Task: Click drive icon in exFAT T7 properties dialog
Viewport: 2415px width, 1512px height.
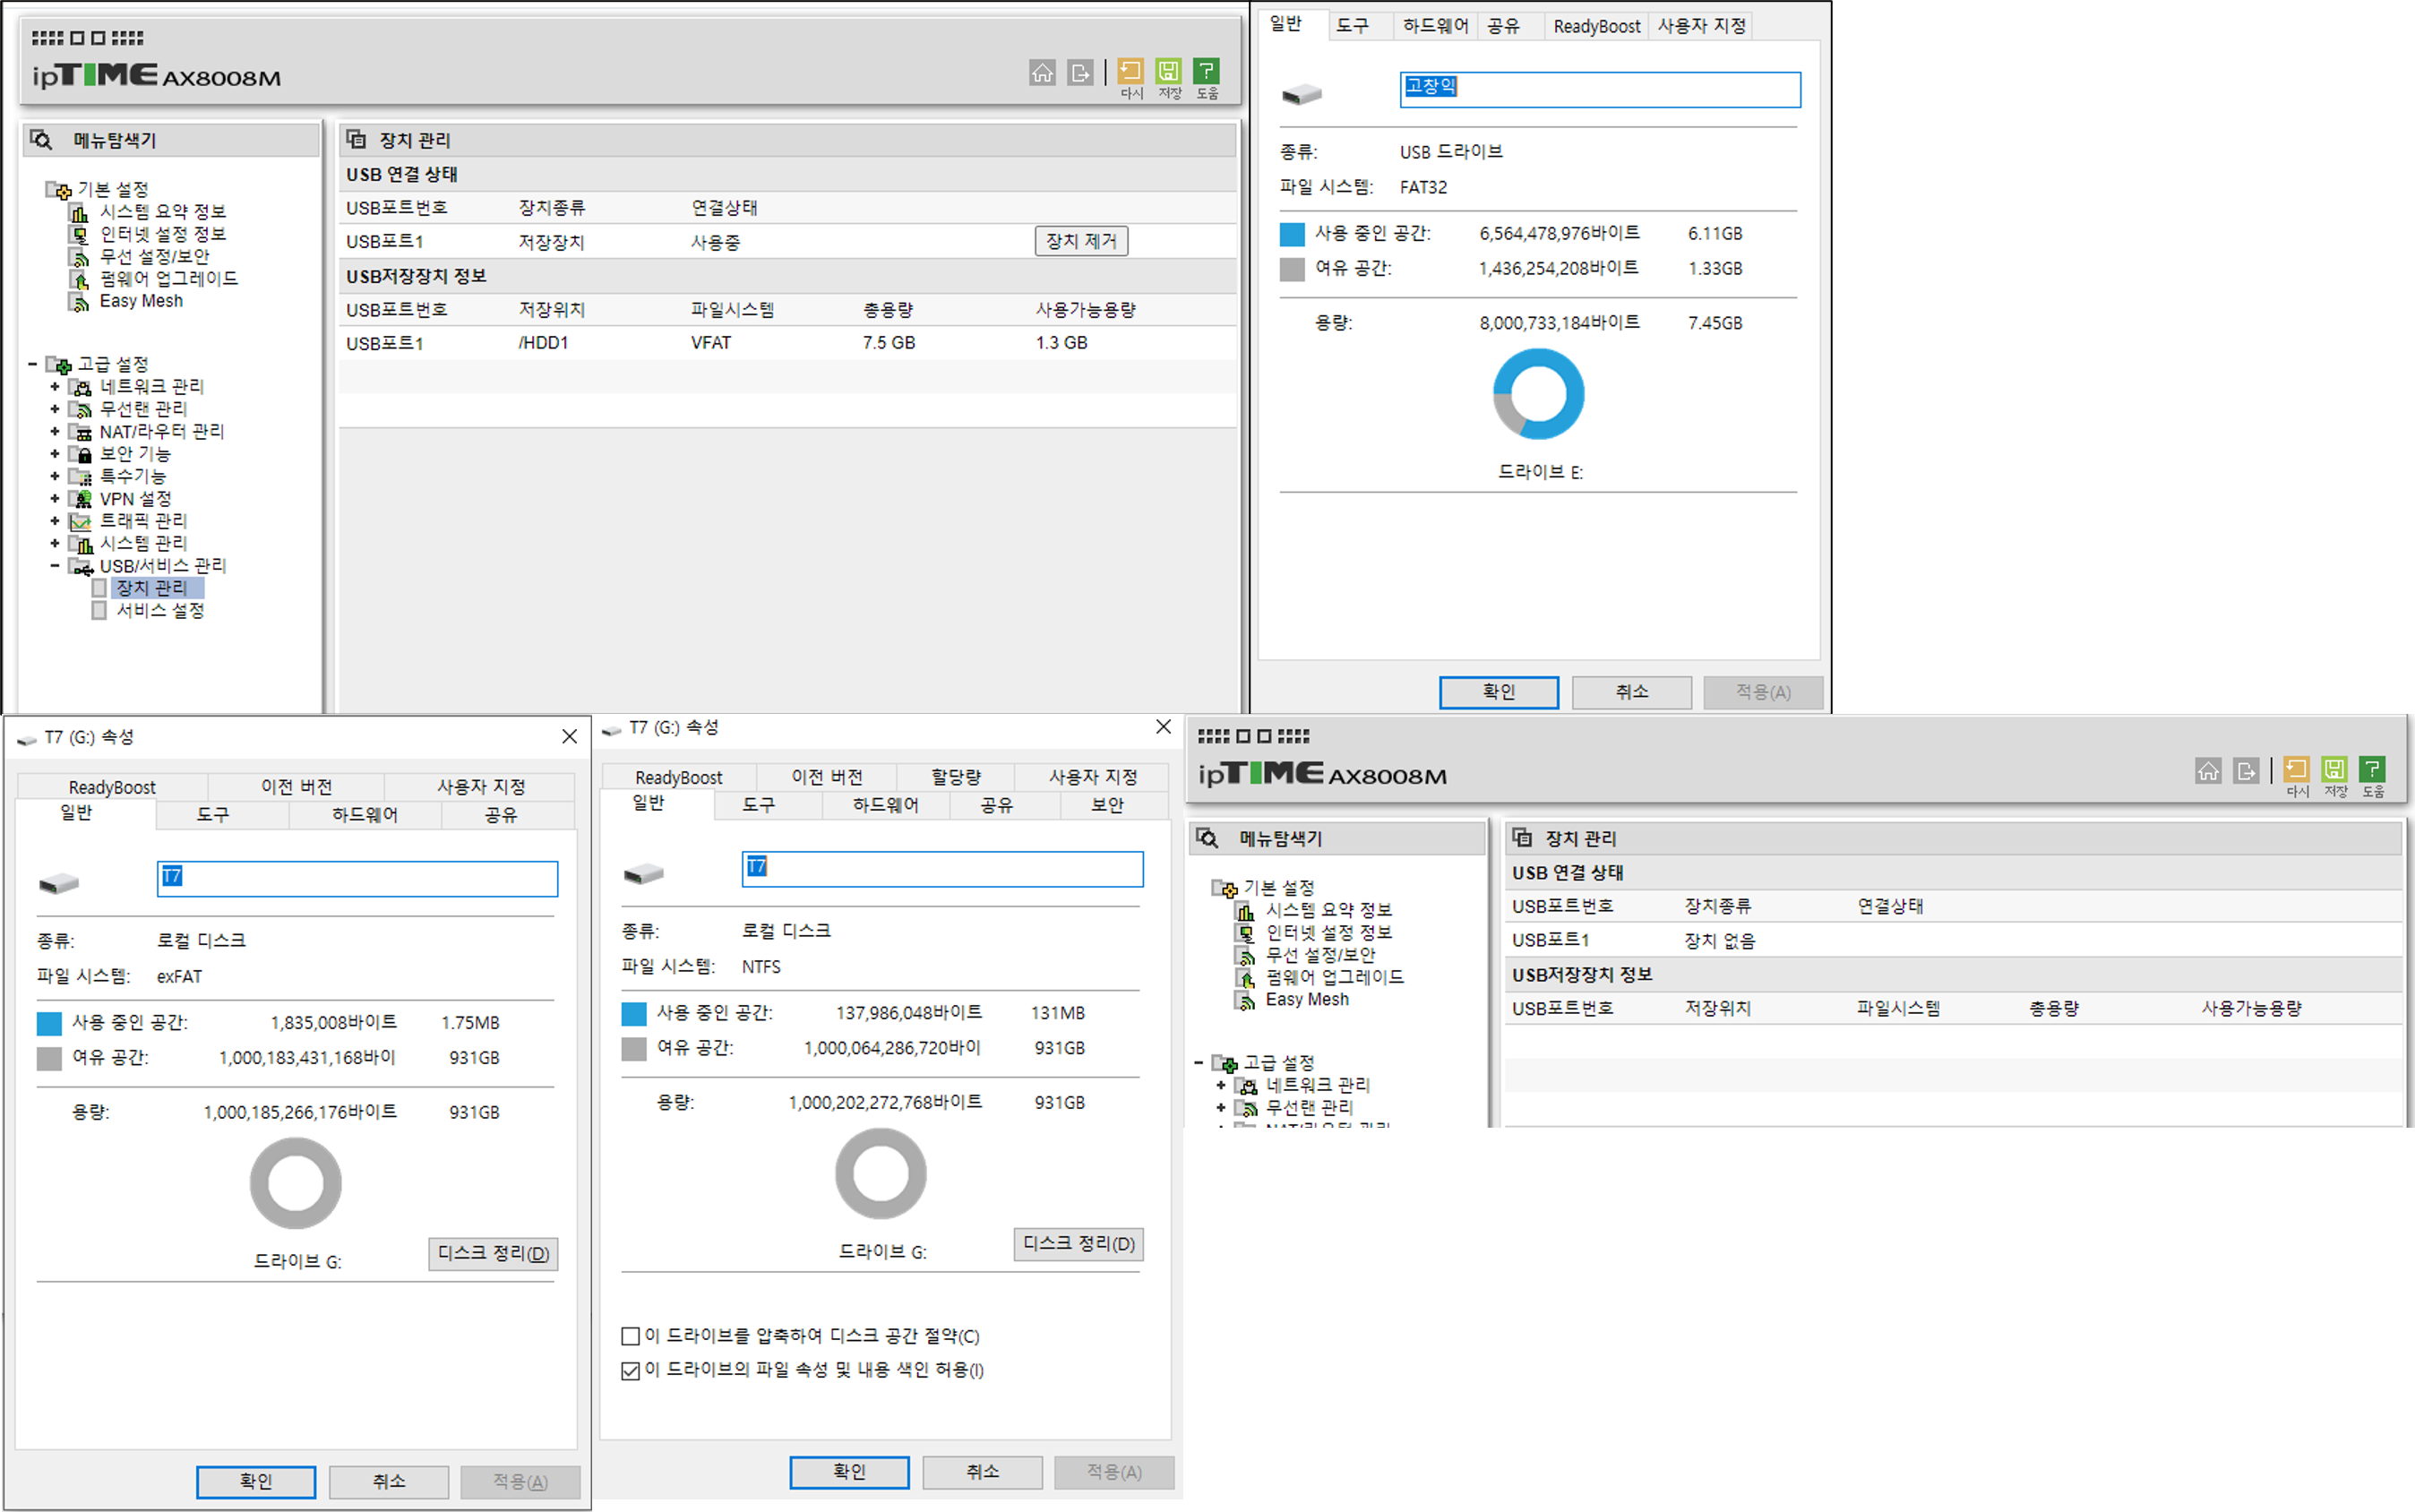Action: tap(58, 883)
